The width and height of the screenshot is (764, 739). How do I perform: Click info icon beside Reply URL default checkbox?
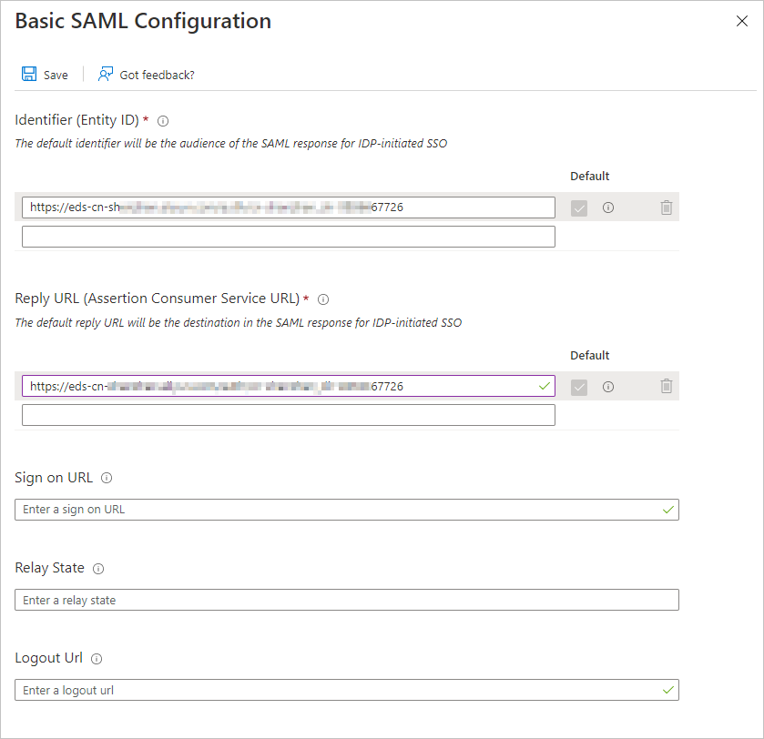[608, 386]
